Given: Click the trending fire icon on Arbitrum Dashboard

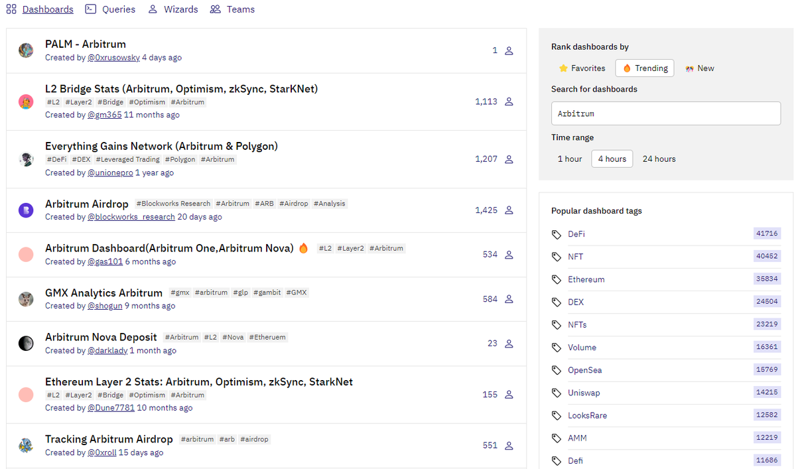Looking at the screenshot, I should tap(304, 248).
